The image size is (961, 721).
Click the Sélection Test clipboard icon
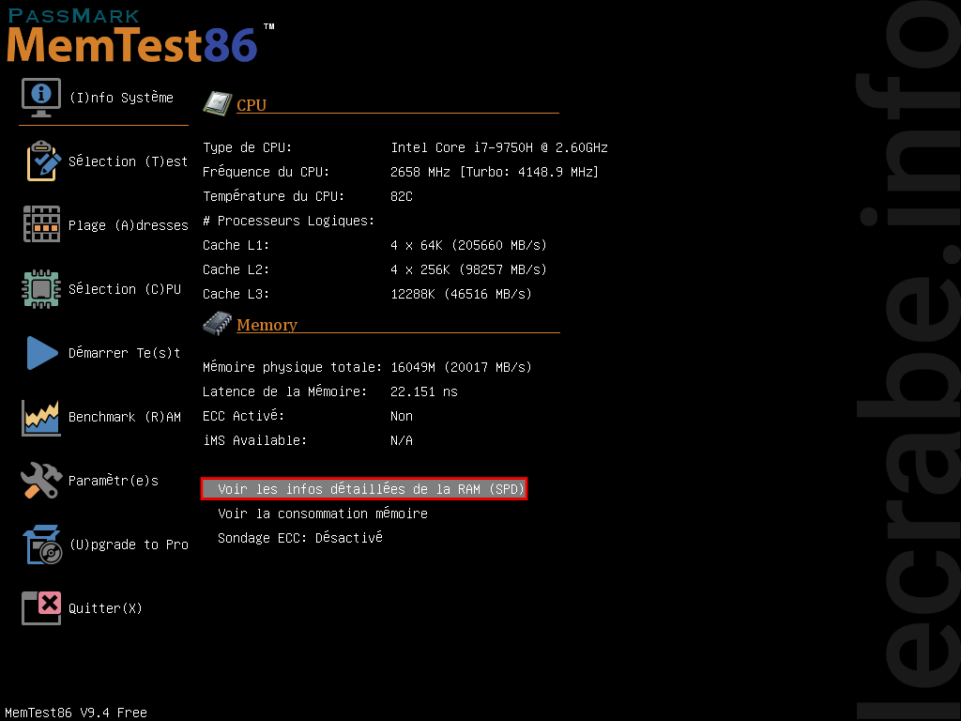coord(43,161)
